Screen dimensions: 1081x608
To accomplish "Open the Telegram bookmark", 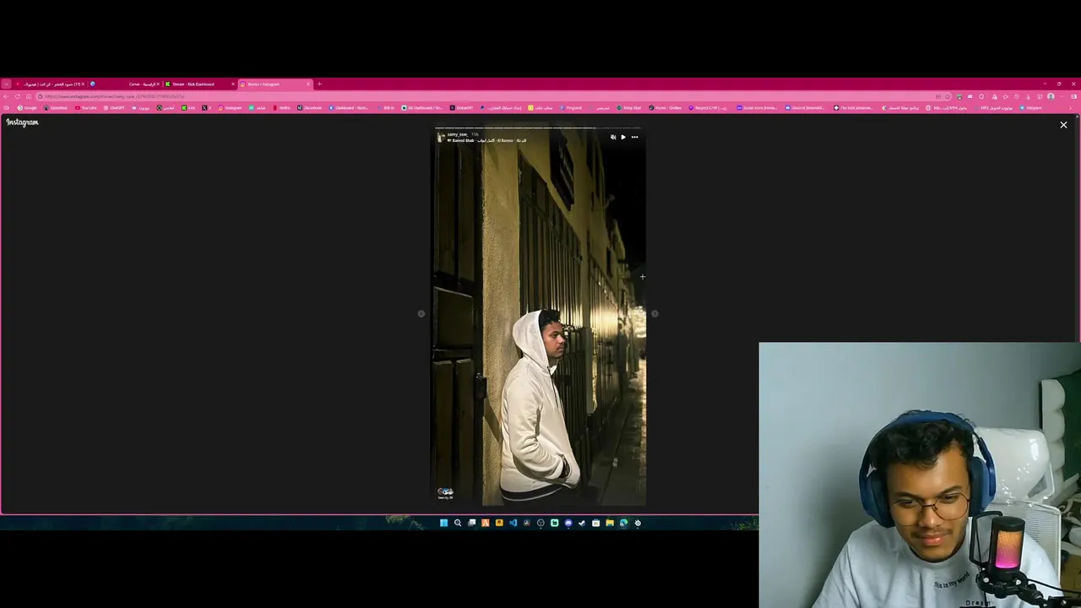I will click(x=1031, y=108).
